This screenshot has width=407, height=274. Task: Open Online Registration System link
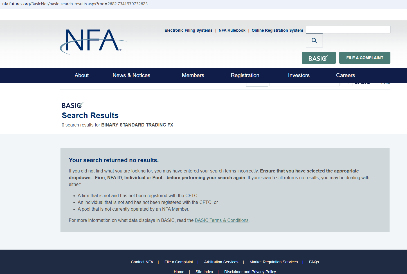pos(277,30)
